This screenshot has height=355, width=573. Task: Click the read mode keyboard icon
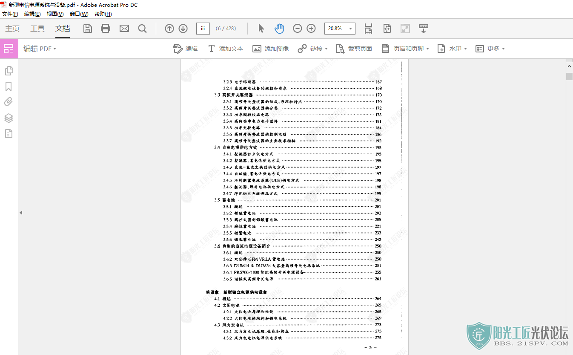[x=424, y=29]
